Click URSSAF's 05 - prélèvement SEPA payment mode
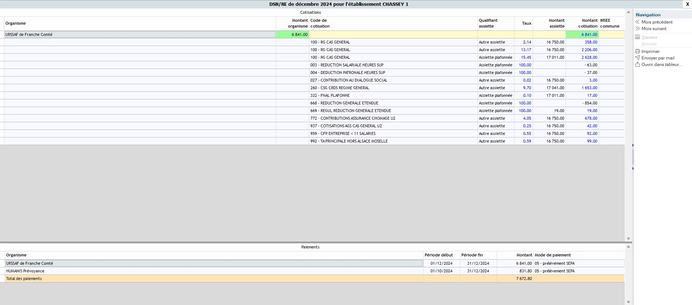The image size is (692, 305). click(579, 263)
